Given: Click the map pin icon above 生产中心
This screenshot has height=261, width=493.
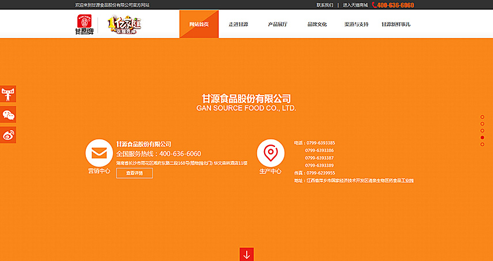Looking at the screenshot, I should tap(270, 153).
